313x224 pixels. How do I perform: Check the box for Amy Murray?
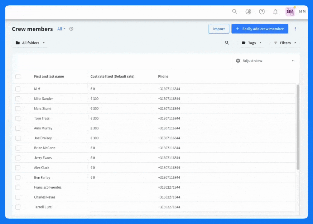pyautogui.click(x=18, y=128)
